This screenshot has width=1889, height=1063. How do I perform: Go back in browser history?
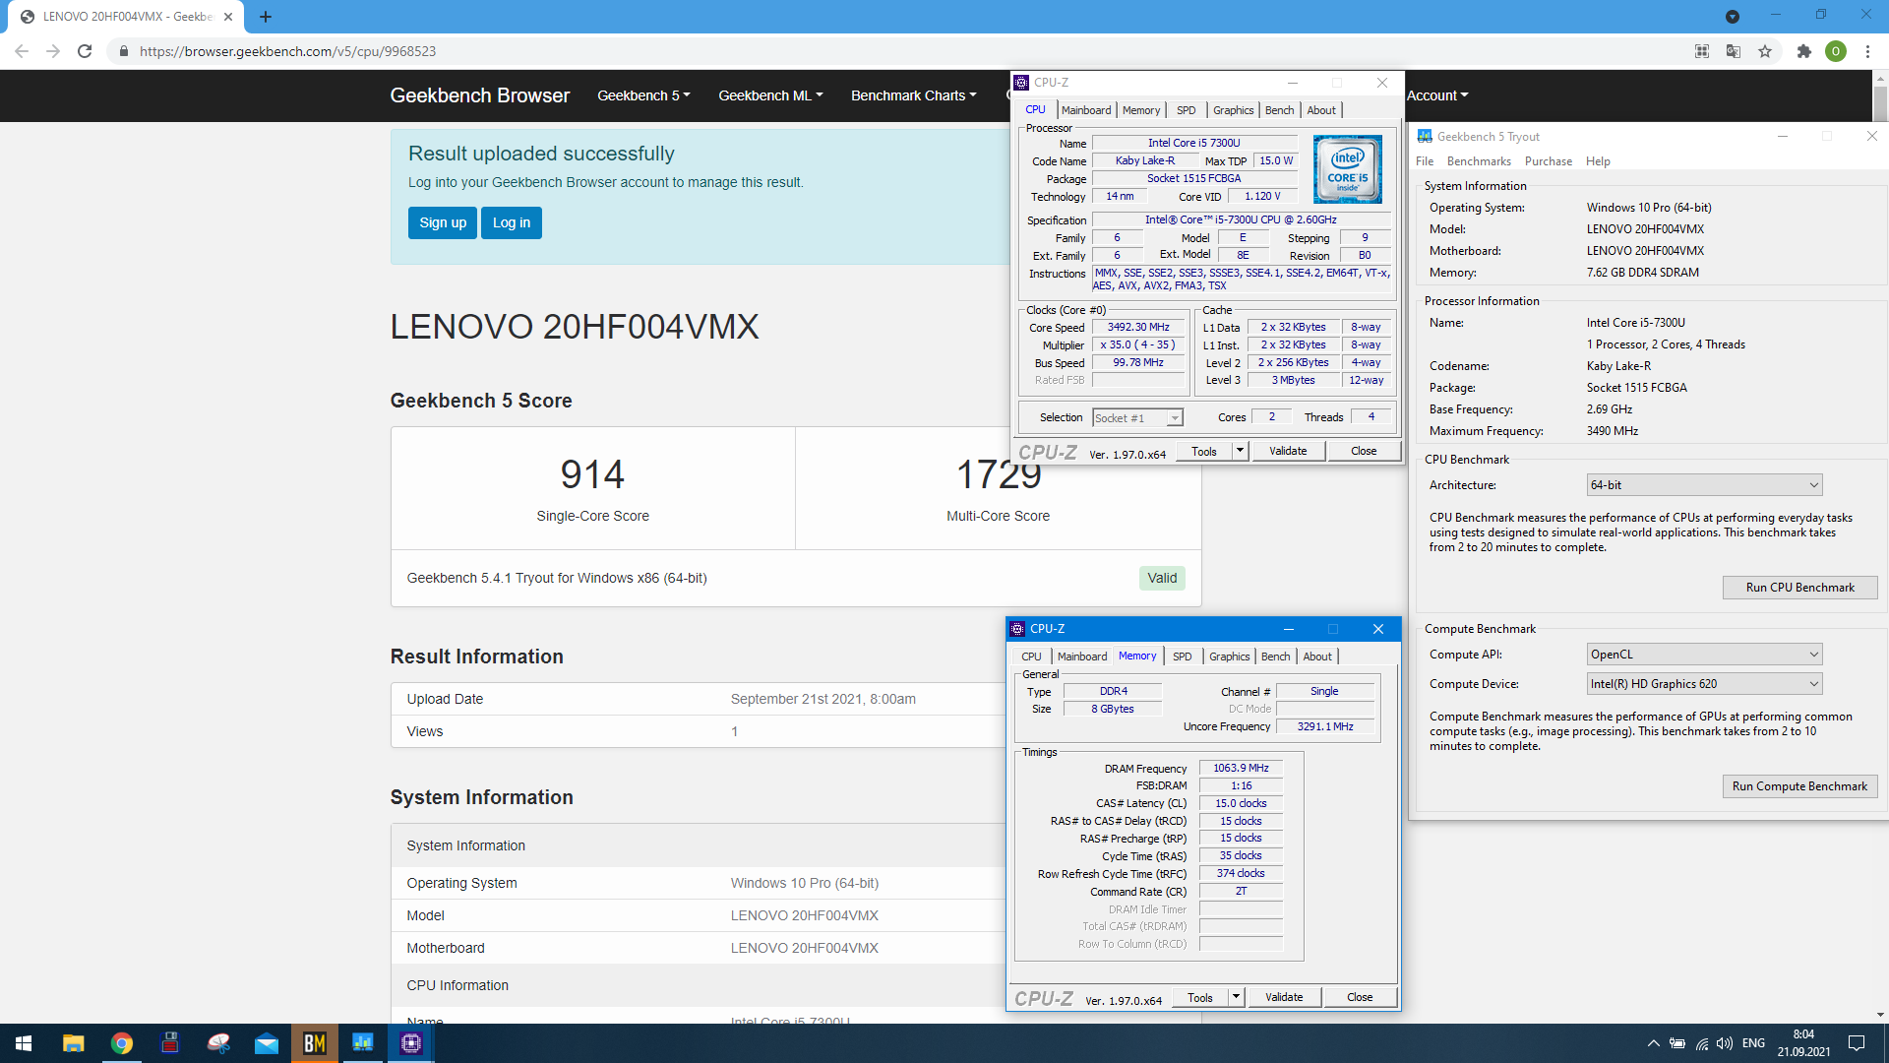pyautogui.click(x=22, y=51)
